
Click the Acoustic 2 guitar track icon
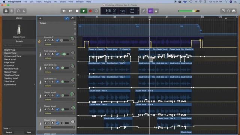click(x=39, y=41)
